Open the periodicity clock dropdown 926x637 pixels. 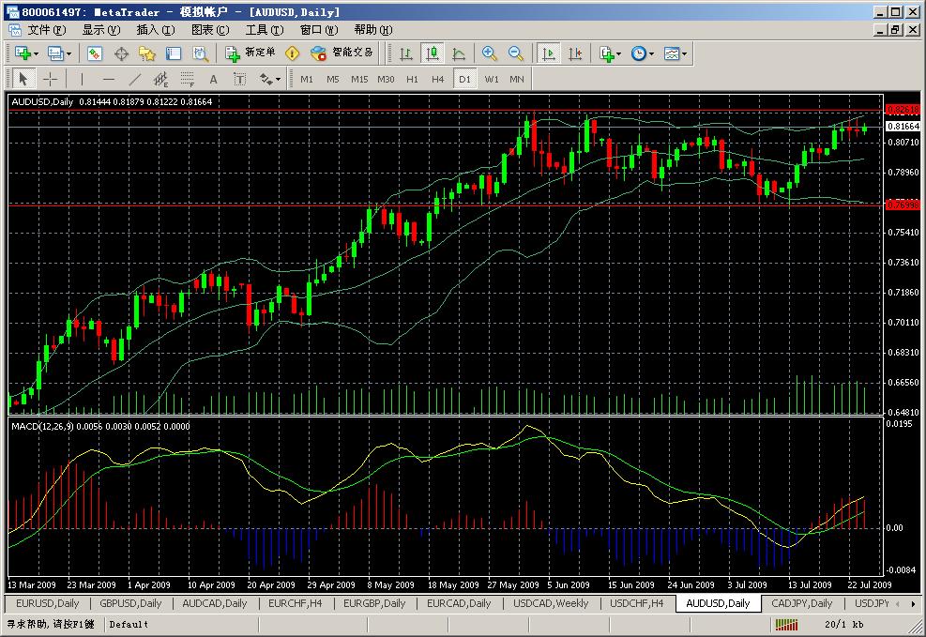(643, 53)
